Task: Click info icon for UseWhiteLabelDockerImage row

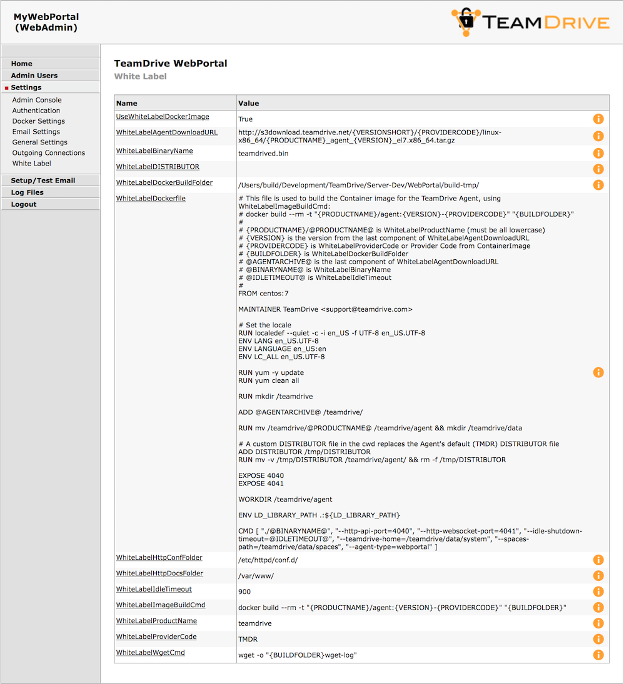Action: point(598,119)
